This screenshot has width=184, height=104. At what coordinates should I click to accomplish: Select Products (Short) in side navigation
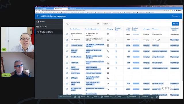(x=49, y=32)
